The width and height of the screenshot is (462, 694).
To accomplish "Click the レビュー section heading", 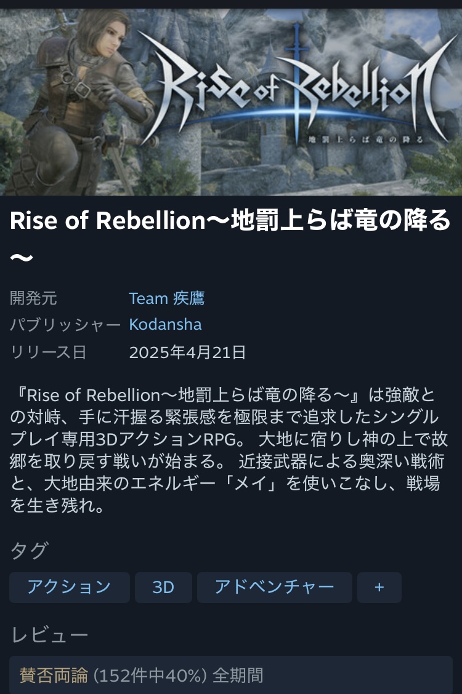I will (x=49, y=635).
